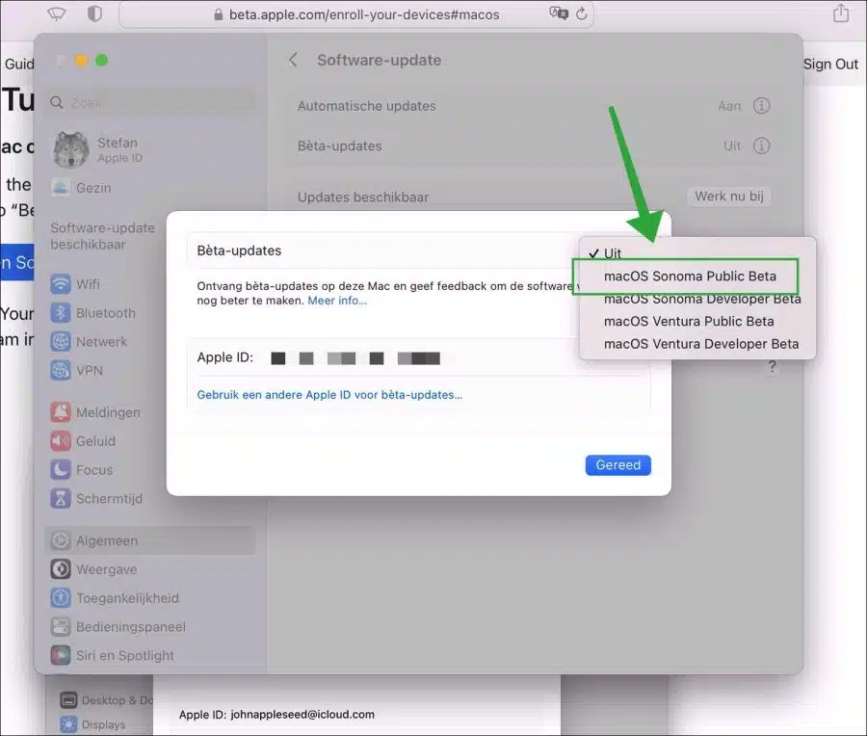Open Displays item in background page
The width and height of the screenshot is (867, 736).
click(x=92, y=724)
